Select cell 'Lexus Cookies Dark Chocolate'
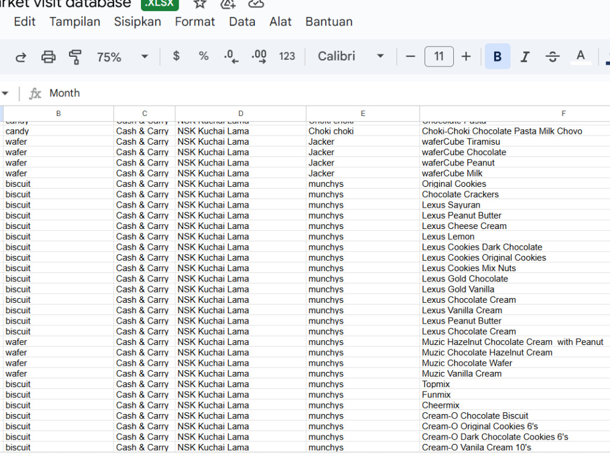This screenshot has width=610, height=458. coord(515,247)
